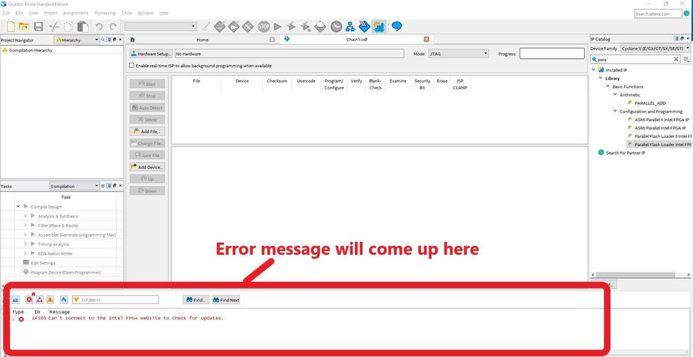Screen dimensions: 693x357
Task: Click the Cut scissors icon
Action: (54, 26)
